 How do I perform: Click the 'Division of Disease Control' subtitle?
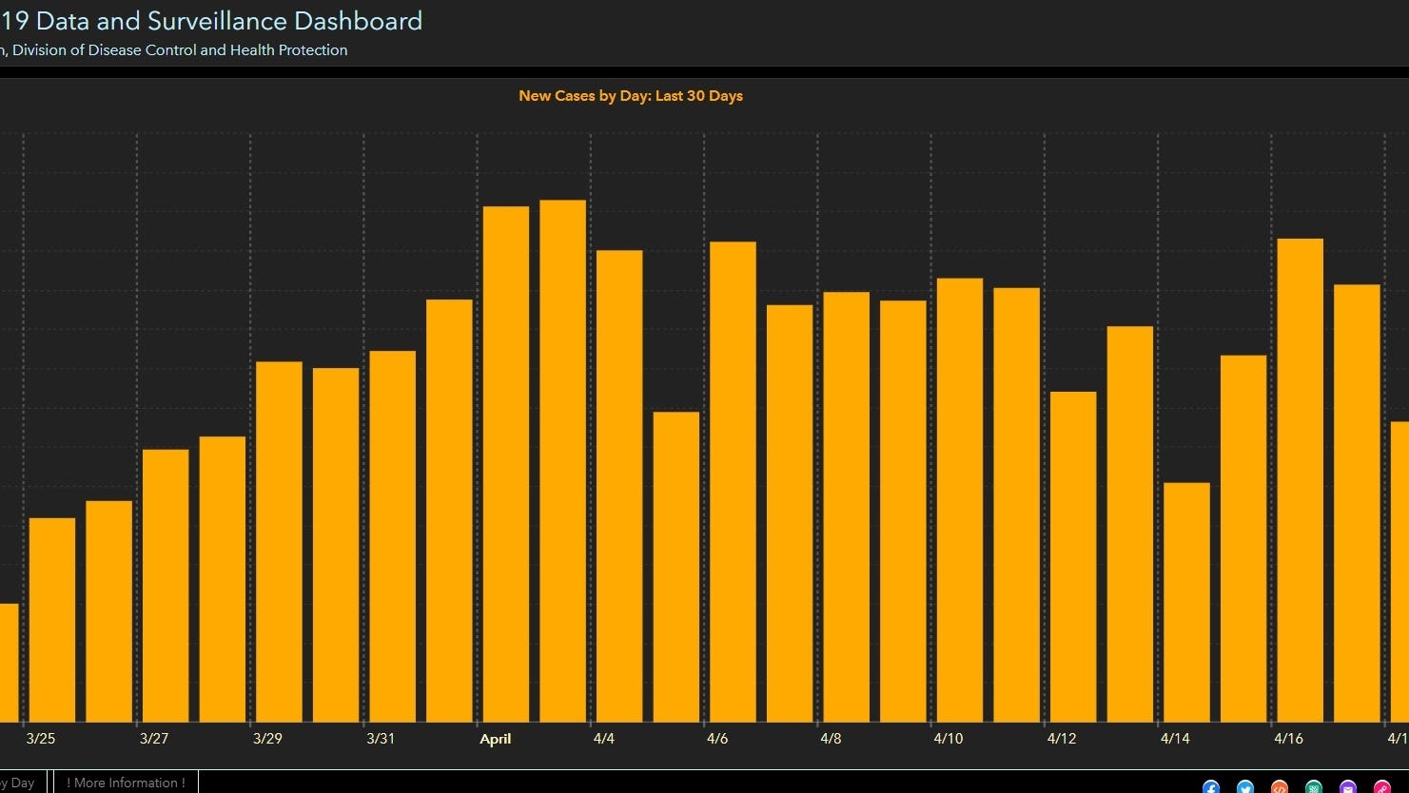pyautogui.click(x=179, y=50)
